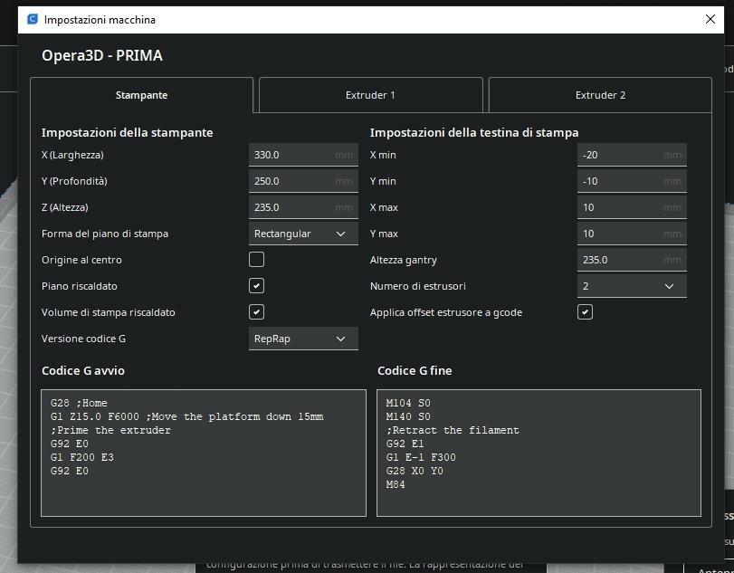Click the Y max value field
Viewport: 734px width, 573px height.
click(621, 234)
